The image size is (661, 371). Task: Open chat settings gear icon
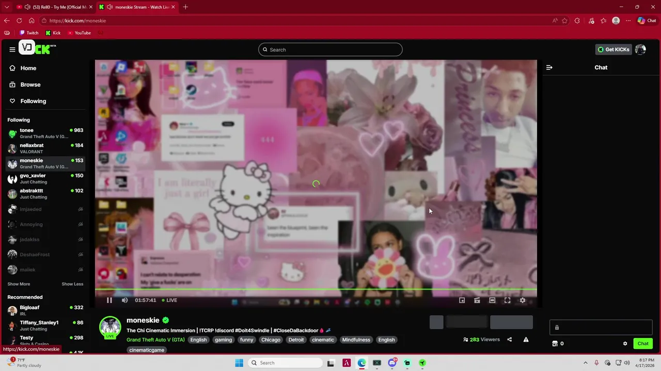pyautogui.click(x=625, y=344)
